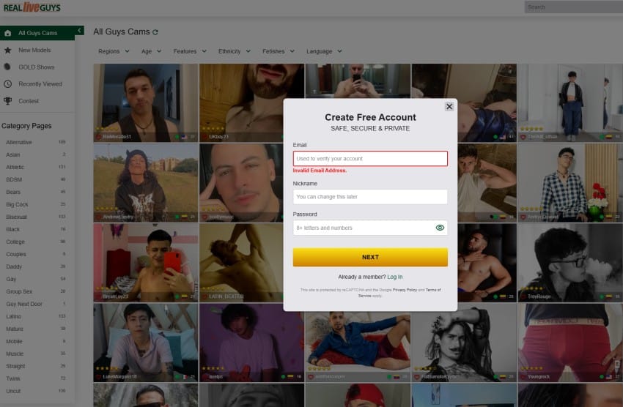Open the TroyRouge cam thumbnail
The width and height of the screenshot is (623, 407).
[570, 263]
